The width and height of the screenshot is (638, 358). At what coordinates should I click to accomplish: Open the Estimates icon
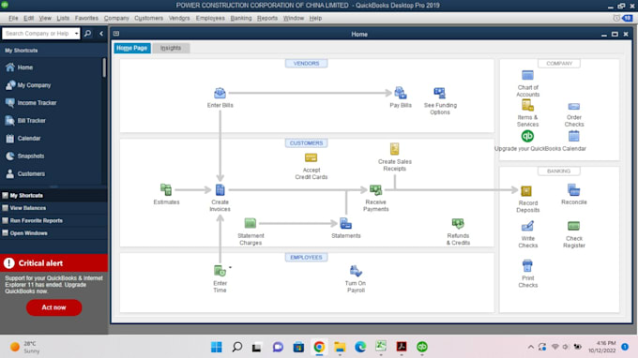point(166,189)
